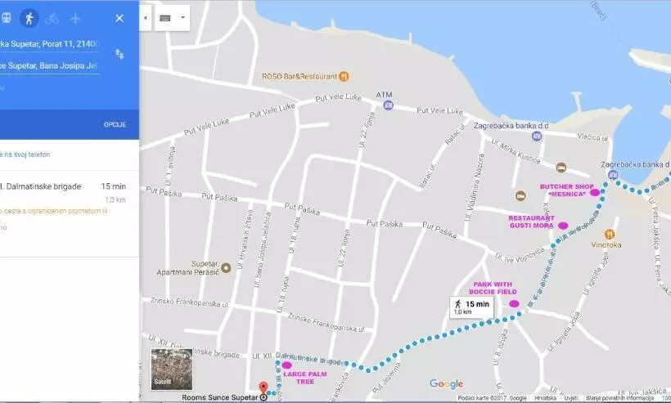Click the Rooms Sunce Supetar destination pin
The height and width of the screenshot is (403, 671).
[263, 387]
